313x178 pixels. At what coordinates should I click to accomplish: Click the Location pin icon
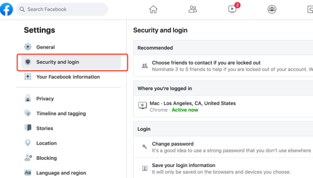28,143
